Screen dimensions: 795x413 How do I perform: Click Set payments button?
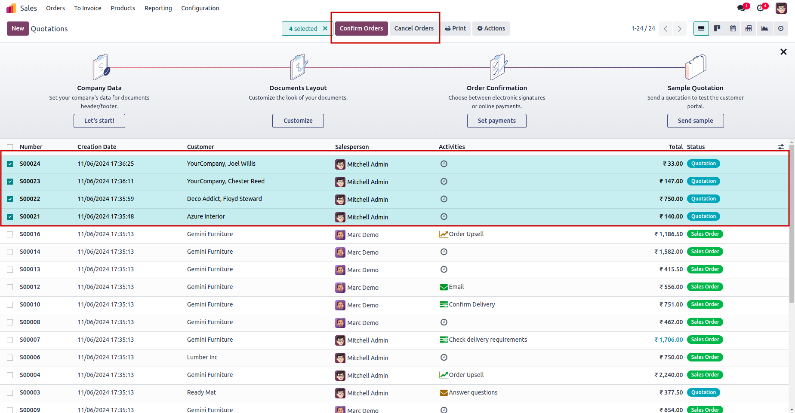pyautogui.click(x=497, y=121)
